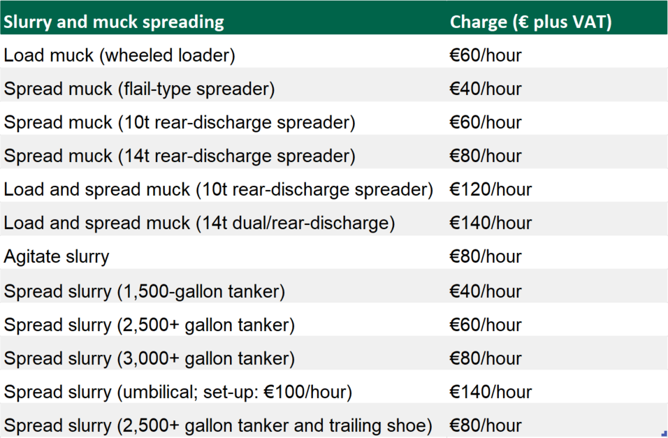Viewport: 668px width, 438px height.
Task: Select the 'Agitate slurry' row label
Action: [57, 257]
